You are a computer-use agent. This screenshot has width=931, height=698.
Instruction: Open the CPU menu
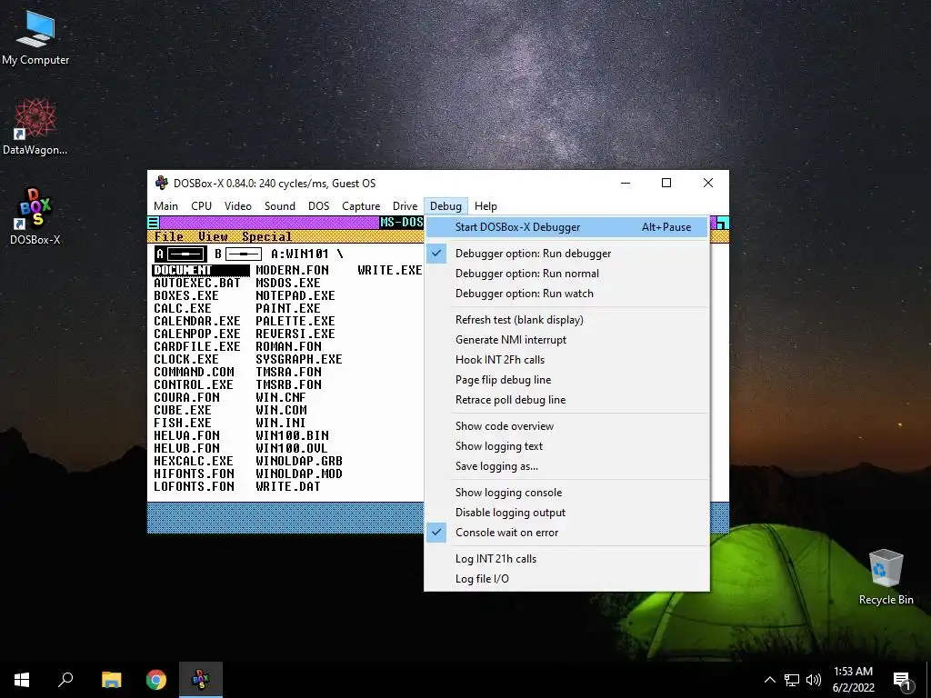click(x=201, y=206)
